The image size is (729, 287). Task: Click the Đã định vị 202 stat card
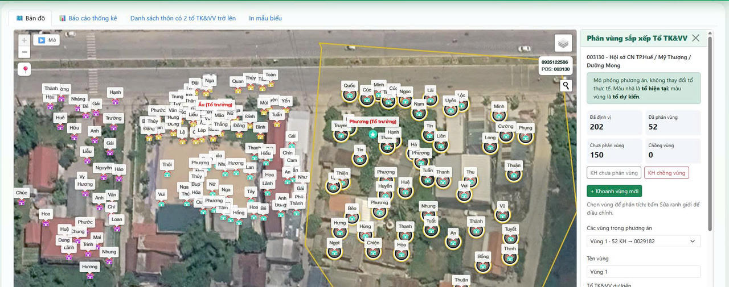[615, 122]
